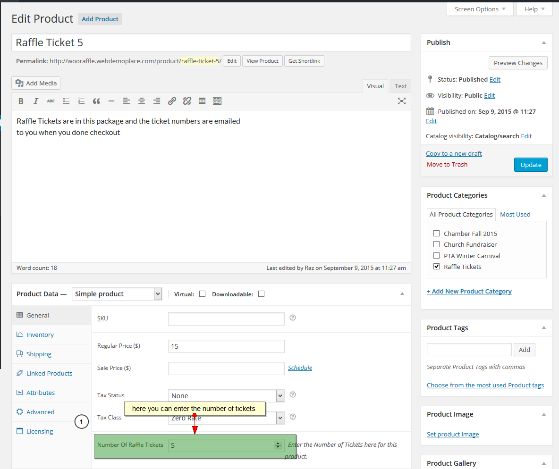Click the visibility eye icon
The height and width of the screenshot is (469, 559).
click(x=430, y=95)
